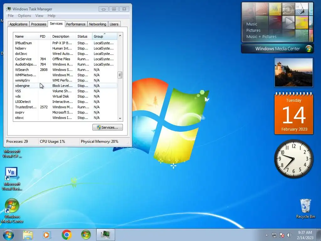Click scrollbar up arrow in services list
The image size is (321, 241).
[x=120, y=35]
